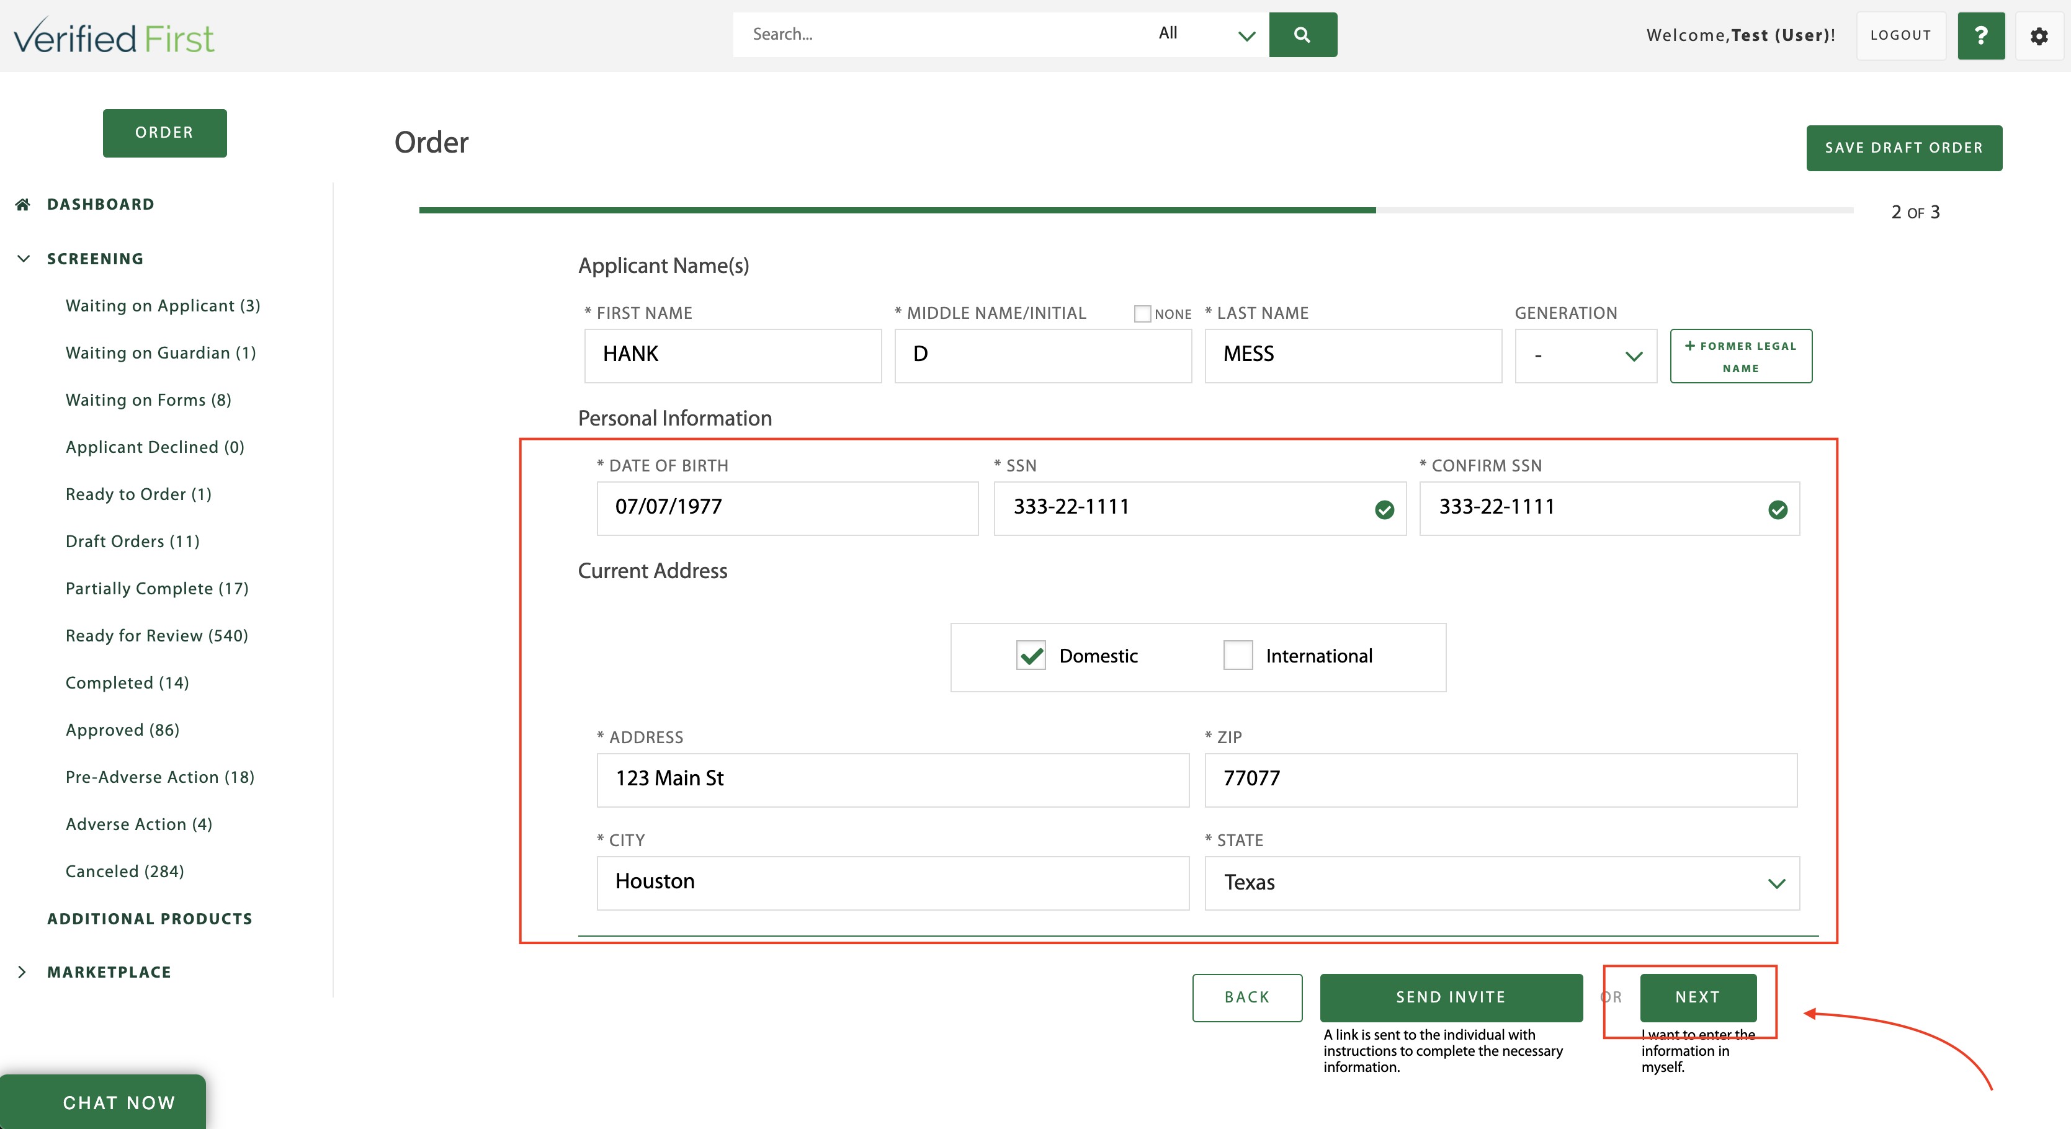Viewport: 2071px width, 1129px height.
Task: Collapse the Screening section chevron
Action: 24,259
